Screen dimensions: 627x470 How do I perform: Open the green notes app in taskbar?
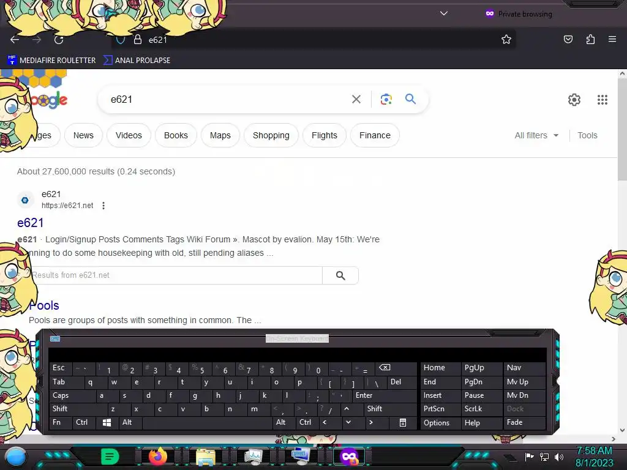point(110,457)
